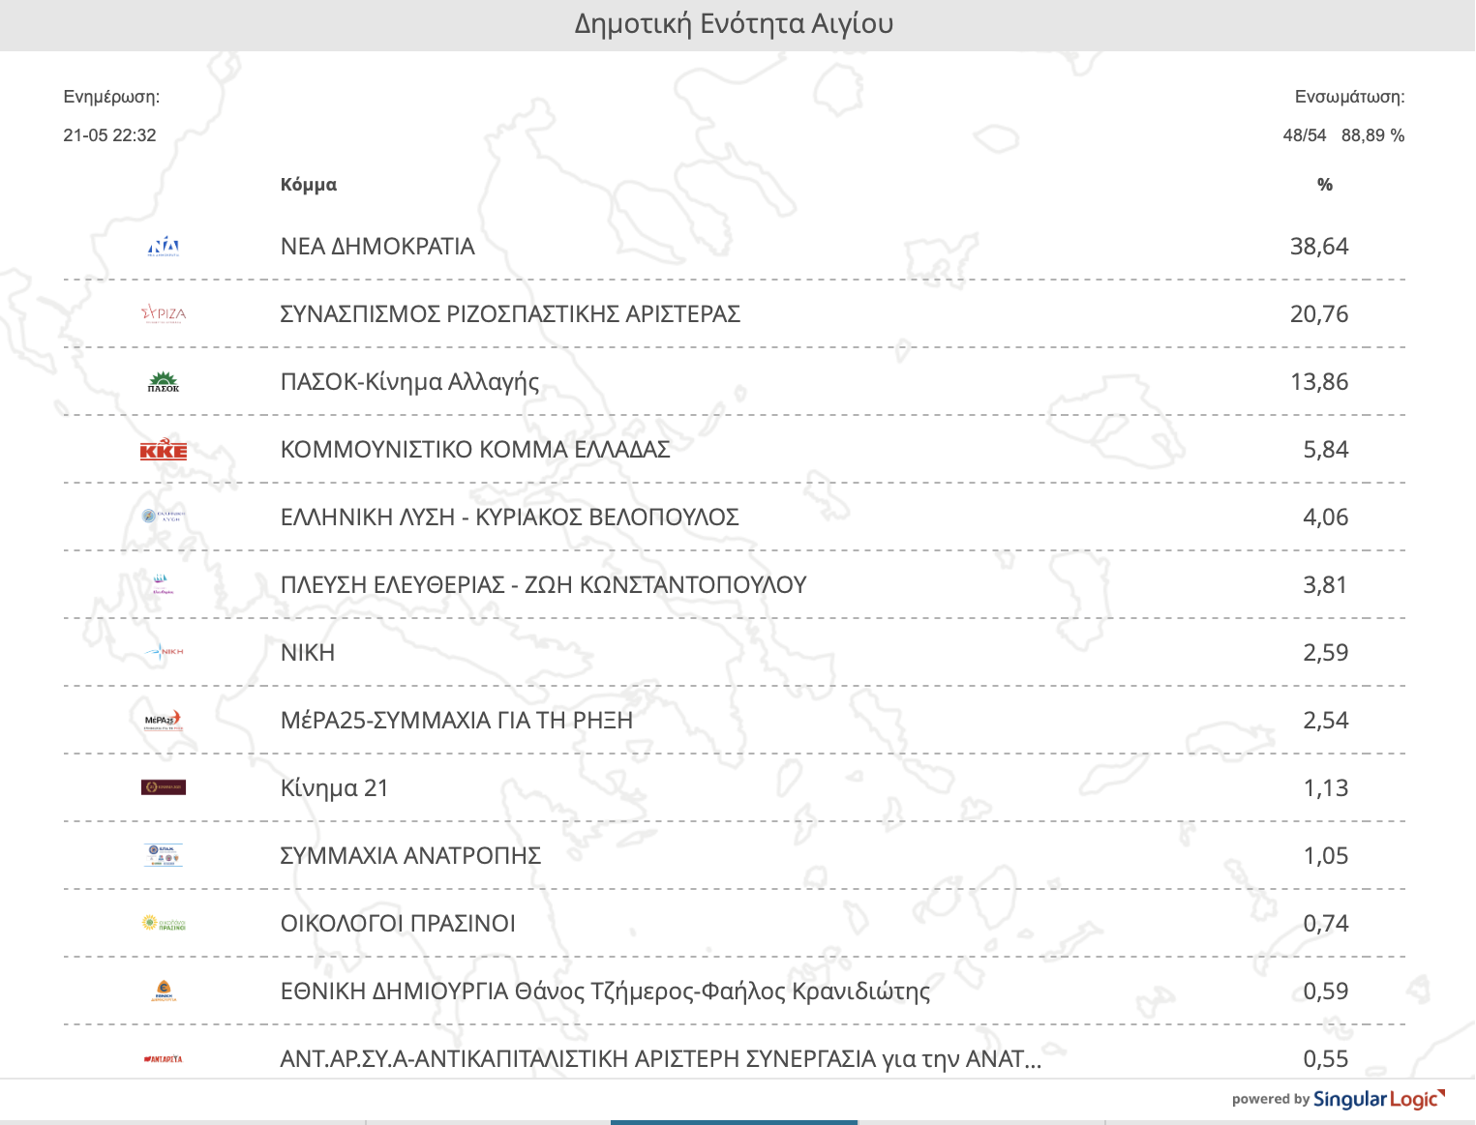Click the update timestamp 21-05 22:32
This screenshot has height=1125, width=1476.
(109, 135)
